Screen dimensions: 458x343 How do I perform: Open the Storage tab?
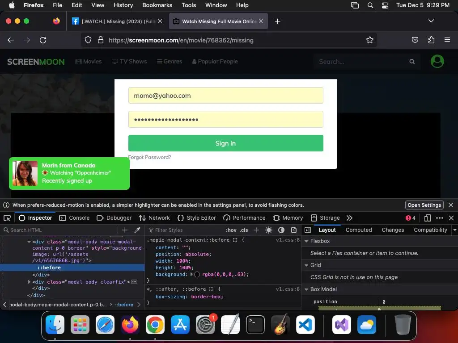point(325,218)
